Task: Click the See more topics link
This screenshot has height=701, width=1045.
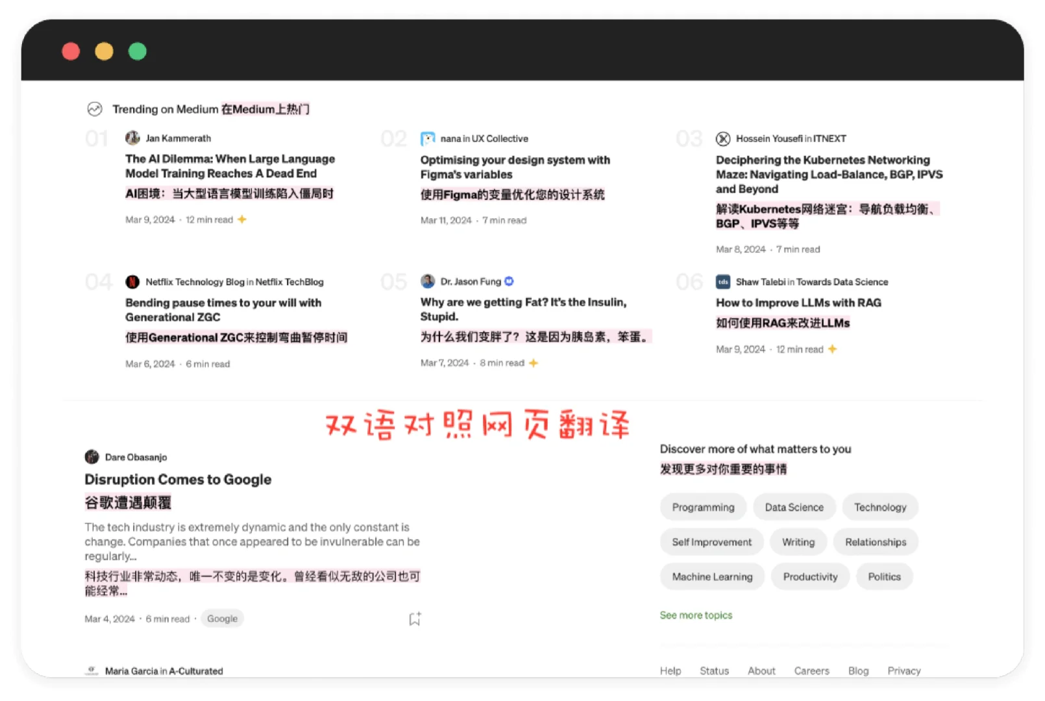Action: (x=696, y=615)
